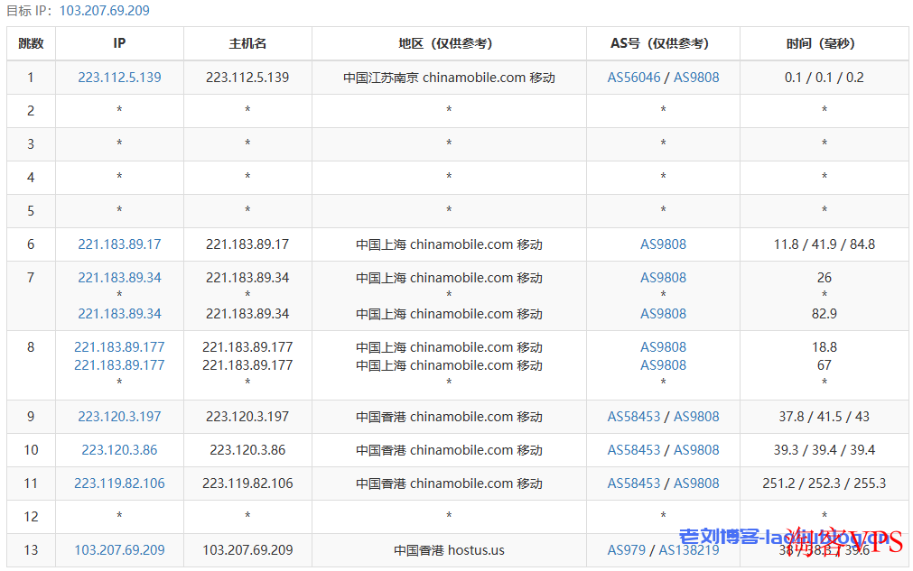The width and height of the screenshot is (913, 571).
Task: Open AS138219 link in hop 13 row
Action: pos(689,550)
